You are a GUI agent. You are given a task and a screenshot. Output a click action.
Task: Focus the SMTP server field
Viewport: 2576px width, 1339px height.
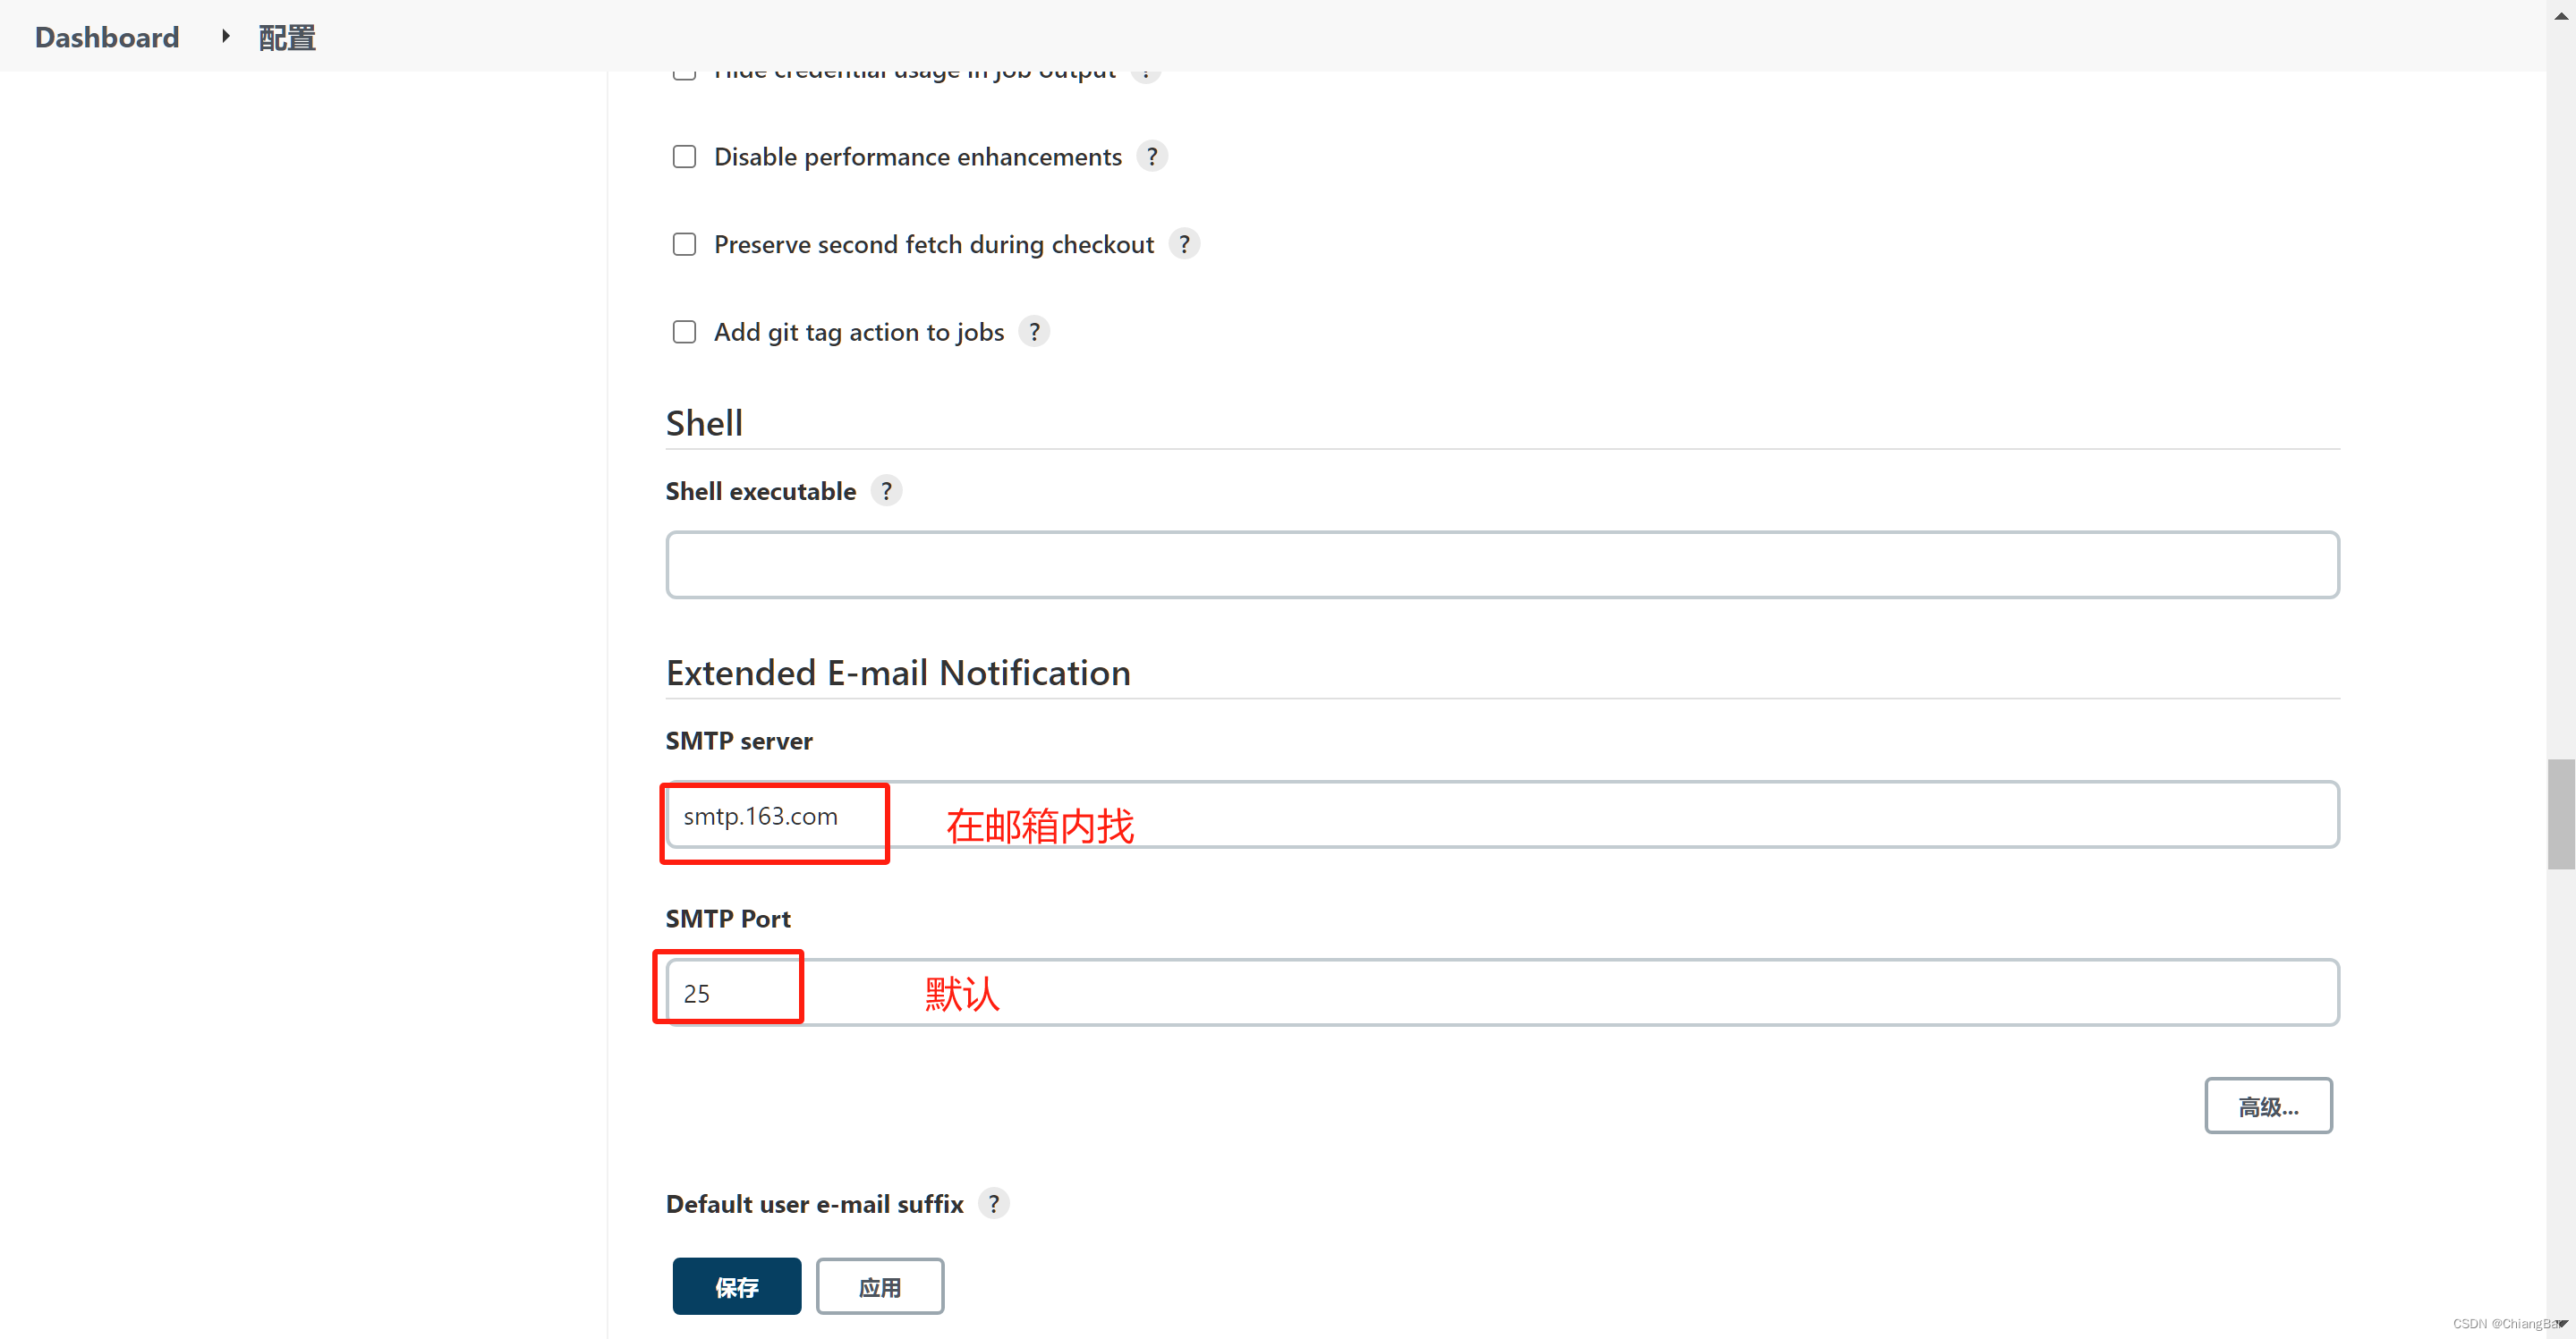point(1502,815)
